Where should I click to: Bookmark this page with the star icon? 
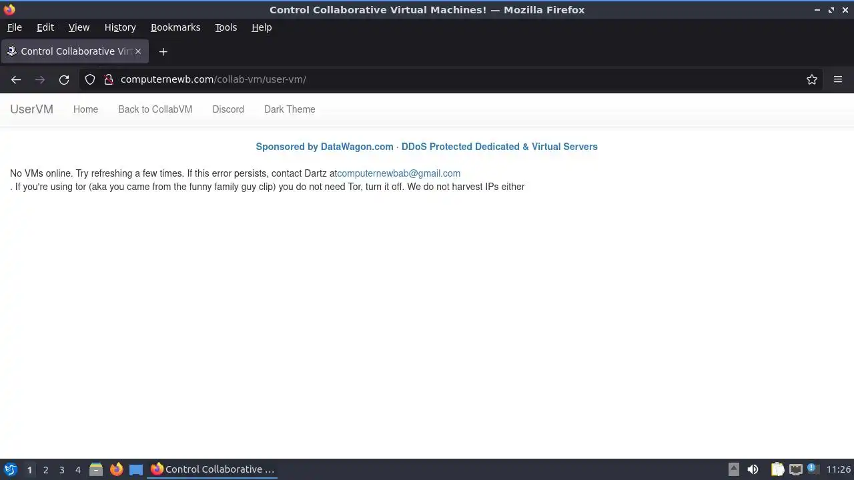pos(812,79)
